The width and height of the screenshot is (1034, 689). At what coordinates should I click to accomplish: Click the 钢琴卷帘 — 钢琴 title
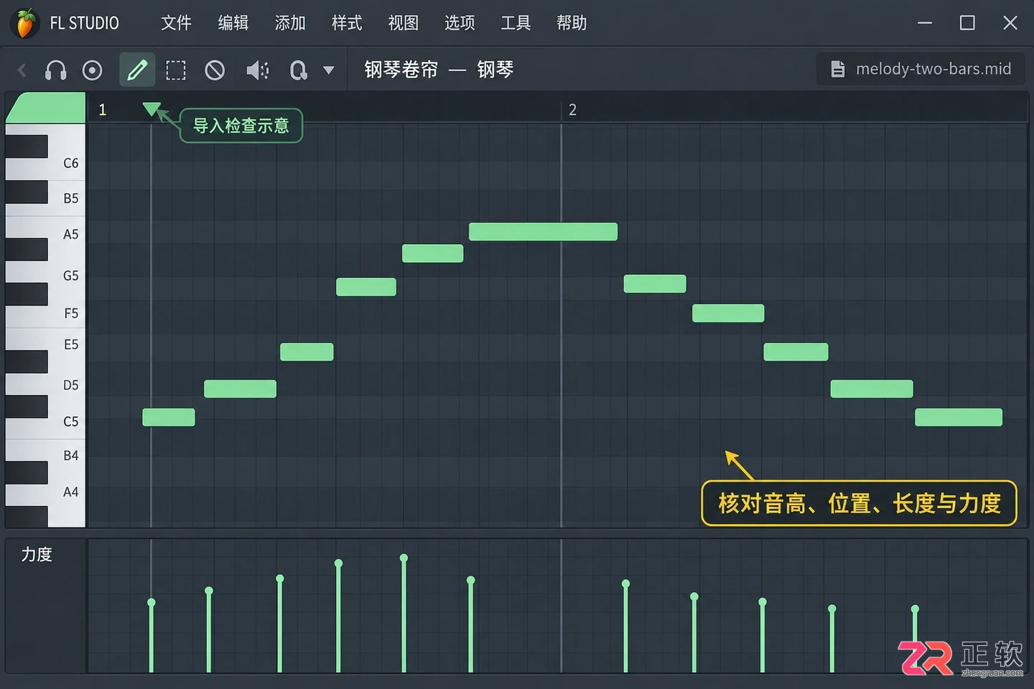point(439,70)
